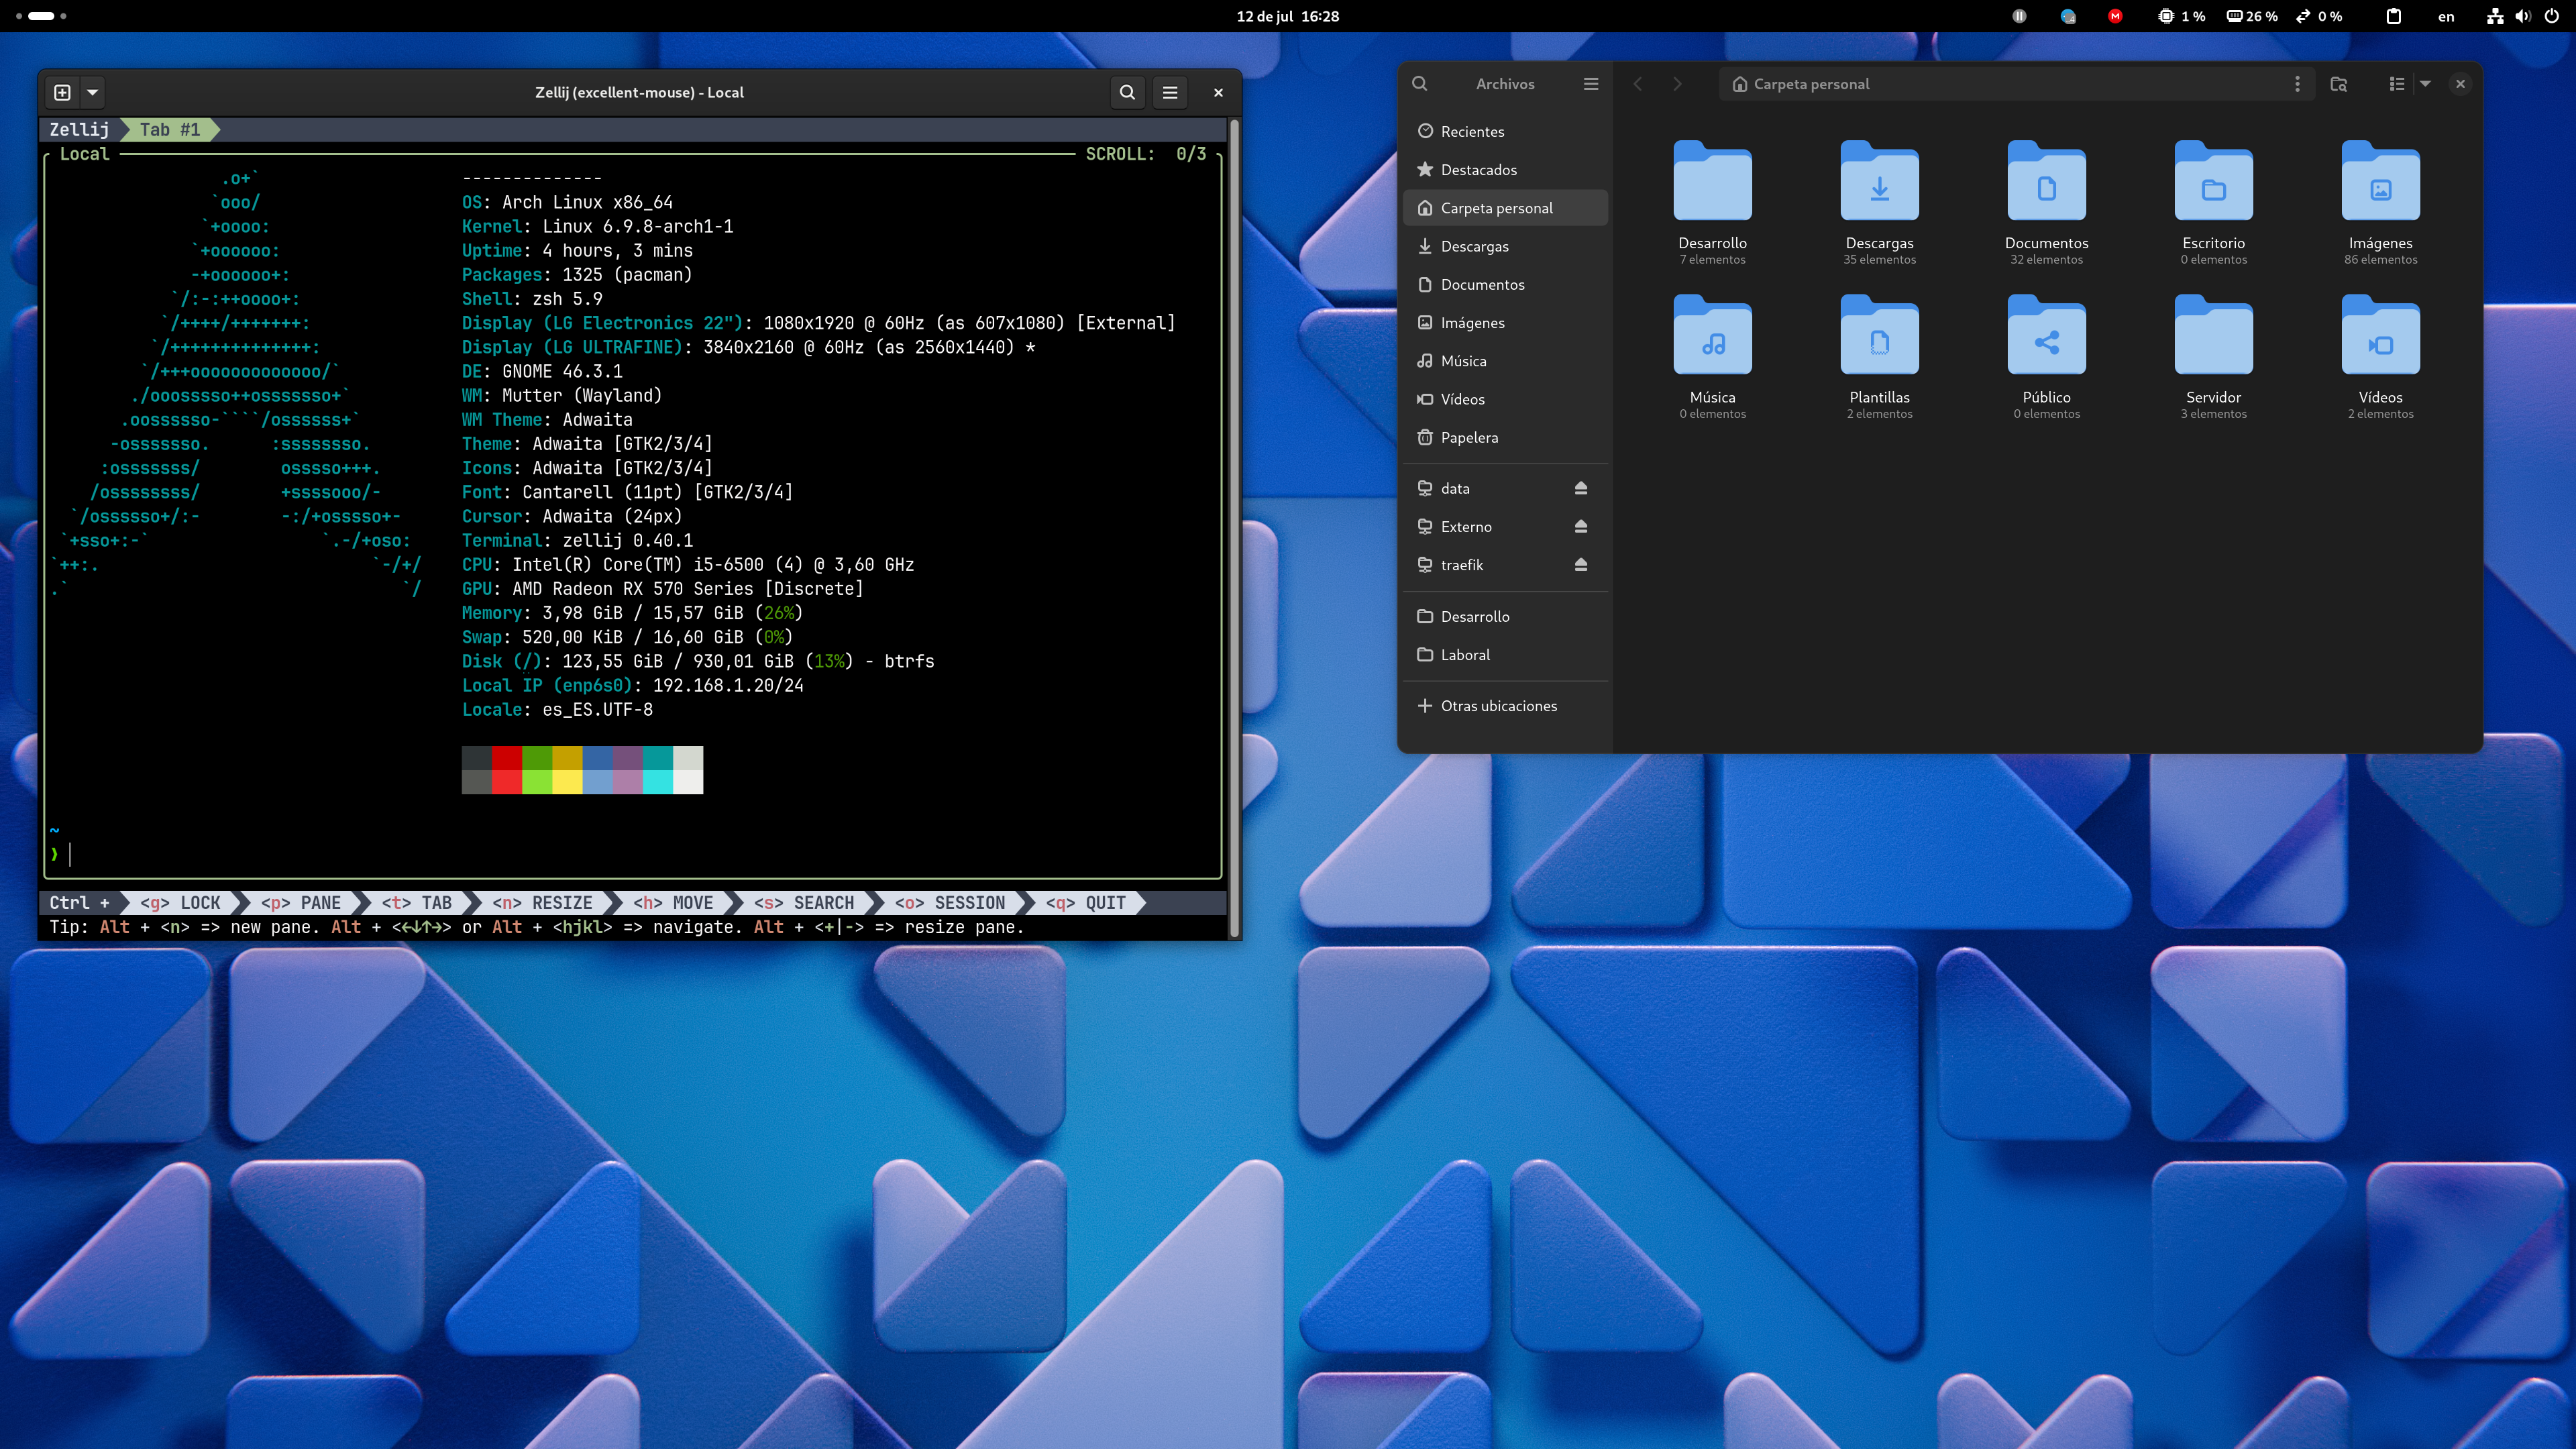Open the path bar three-dot menu
The height and width of the screenshot is (1449, 2576).
[x=2297, y=84]
